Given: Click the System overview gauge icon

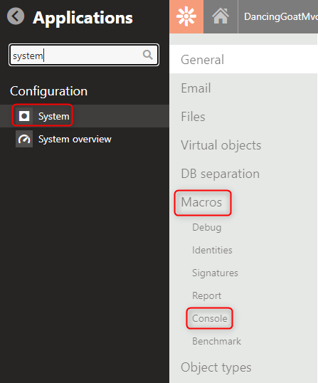Looking at the screenshot, I should coord(24,139).
